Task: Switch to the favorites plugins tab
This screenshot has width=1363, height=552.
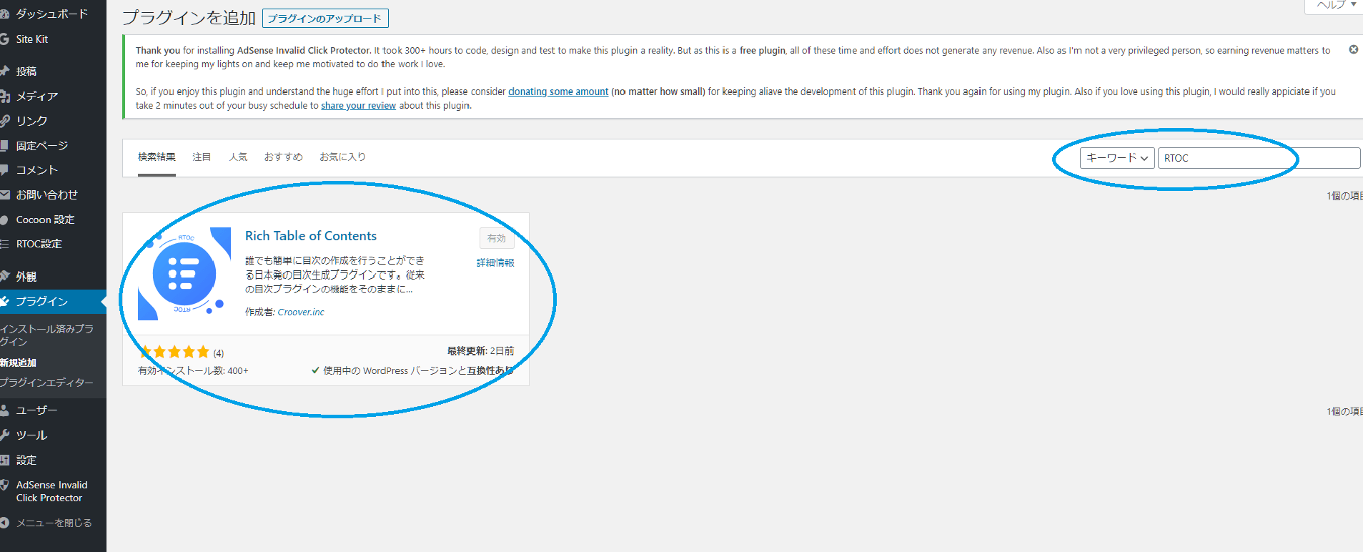Action: point(342,157)
